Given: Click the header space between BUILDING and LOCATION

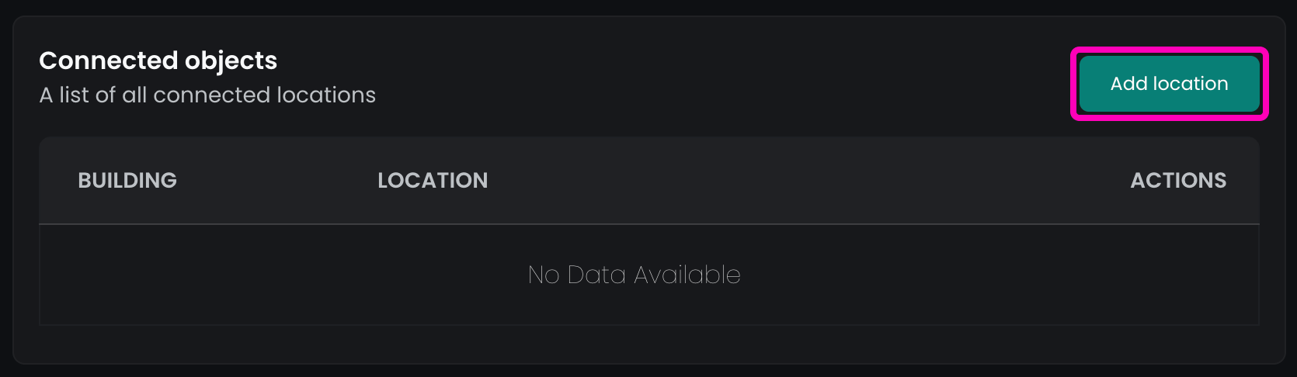Looking at the screenshot, I should pos(277,181).
